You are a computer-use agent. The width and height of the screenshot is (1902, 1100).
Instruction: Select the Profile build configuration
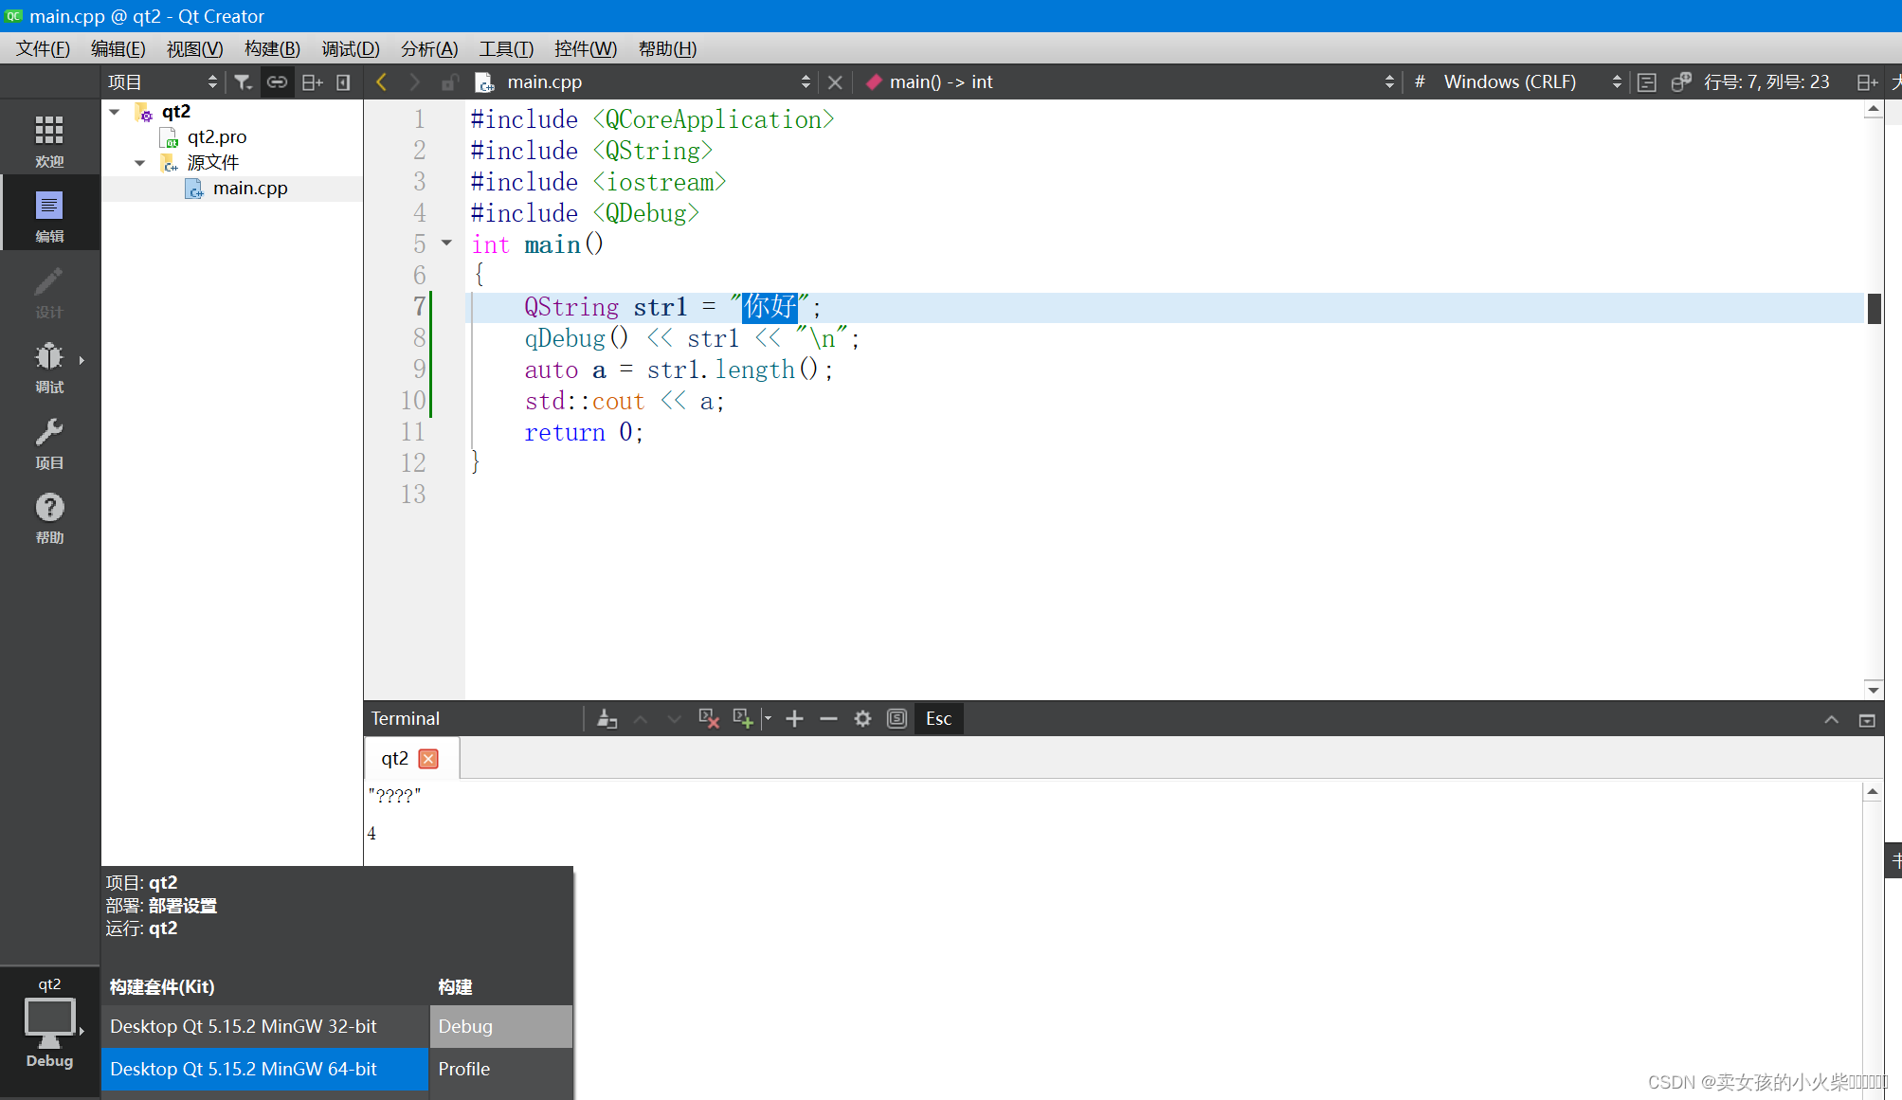(x=464, y=1069)
